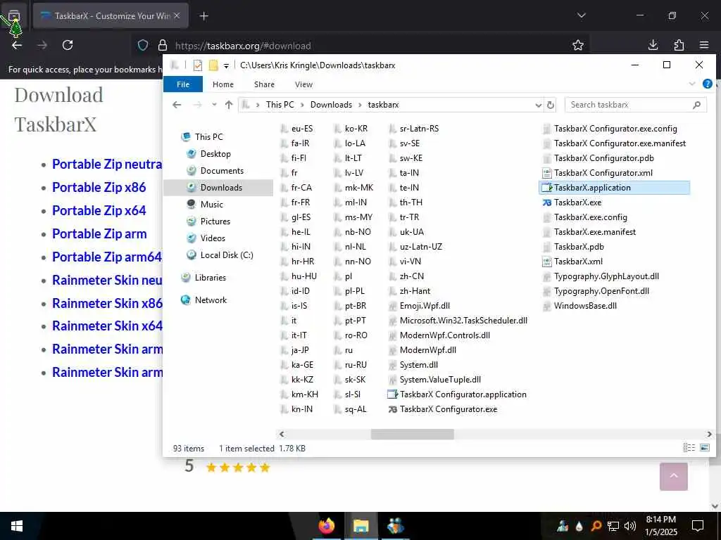Open the View ribbon tab

303,84
